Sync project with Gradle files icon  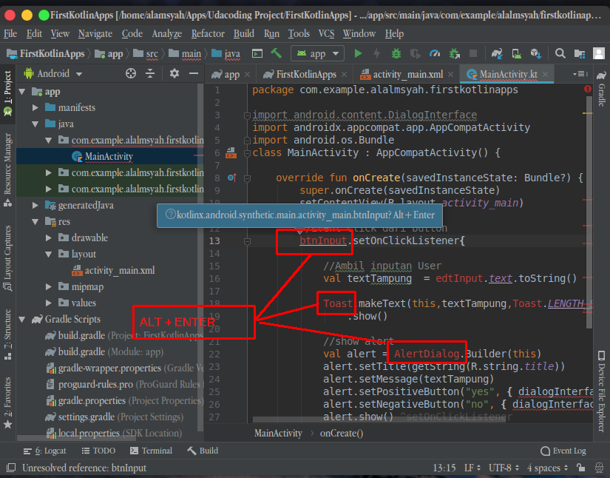click(497, 53)
